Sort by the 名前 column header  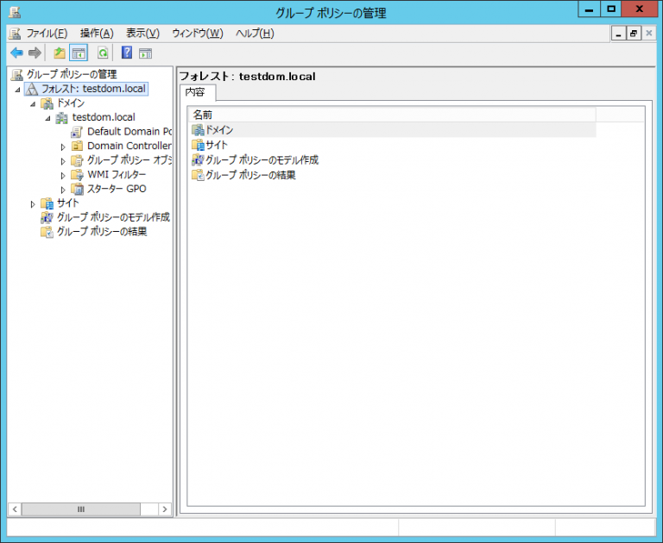point(392,115)
